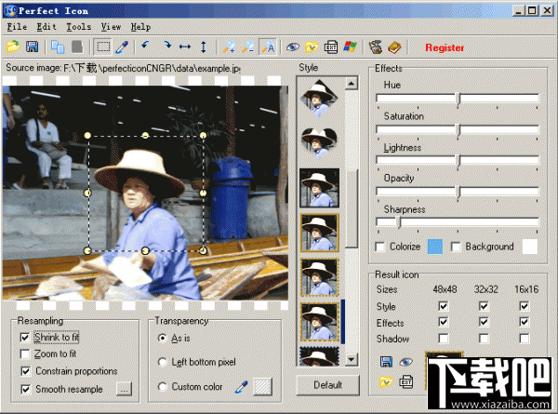Uncheck Style for 48x48 size
Viewport: 558px width, 414px height.
(x=443, y=306)
